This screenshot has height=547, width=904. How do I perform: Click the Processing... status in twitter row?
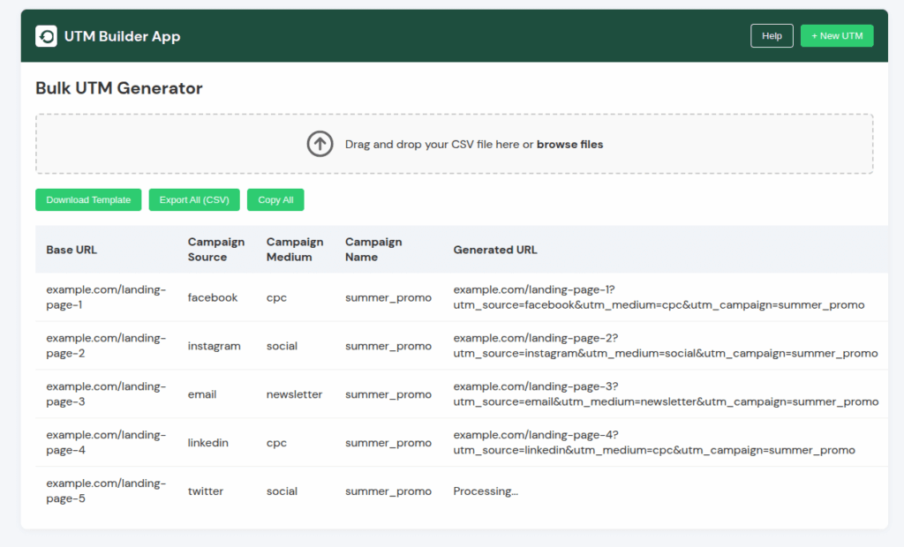(486, 491)
